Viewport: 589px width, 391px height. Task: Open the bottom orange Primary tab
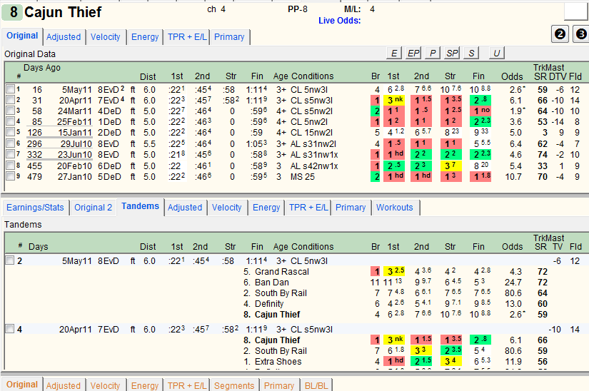tap(279, 385)
